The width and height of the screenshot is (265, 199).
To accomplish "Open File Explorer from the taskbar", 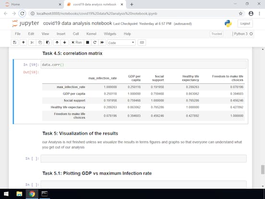I will [19, 194].
